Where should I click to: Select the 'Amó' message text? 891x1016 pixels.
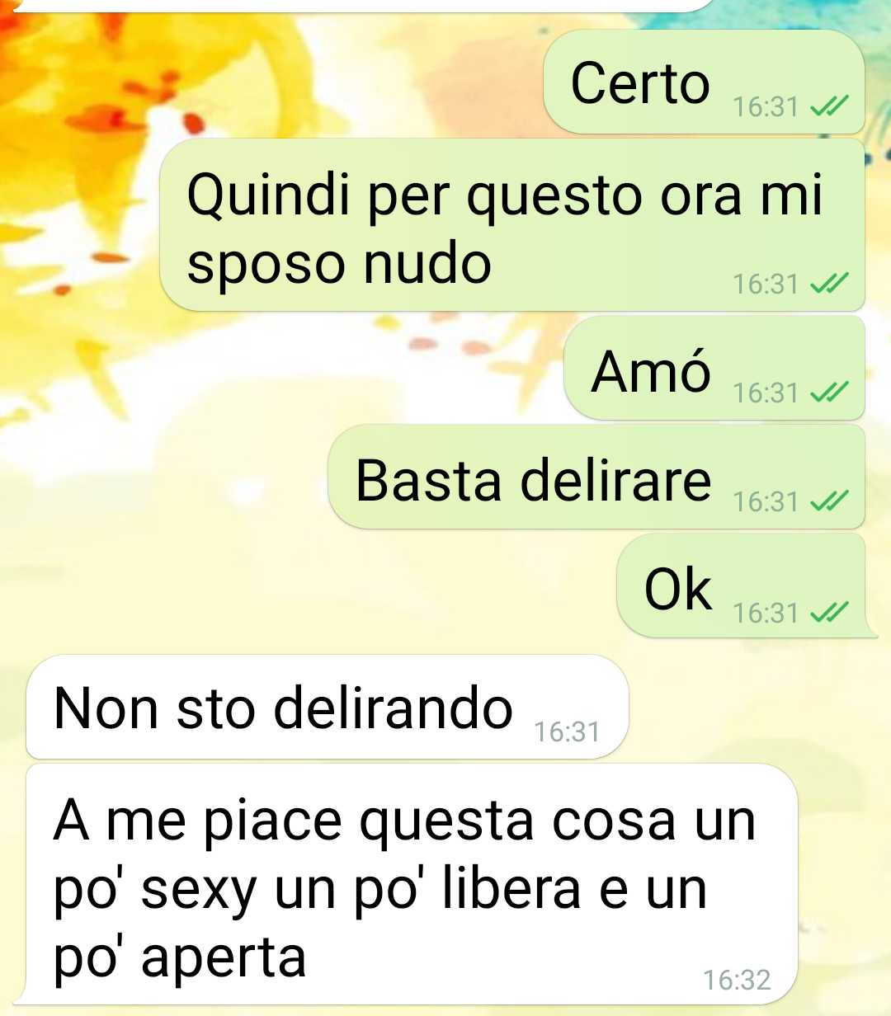point(651,371)
